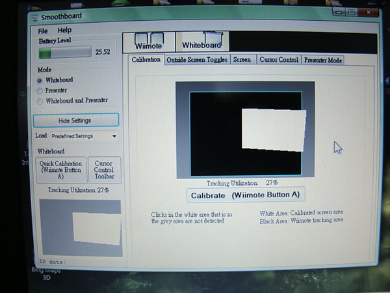Click the Wiimote tab icon
This screenshot has height=293, width=390.
149,38
